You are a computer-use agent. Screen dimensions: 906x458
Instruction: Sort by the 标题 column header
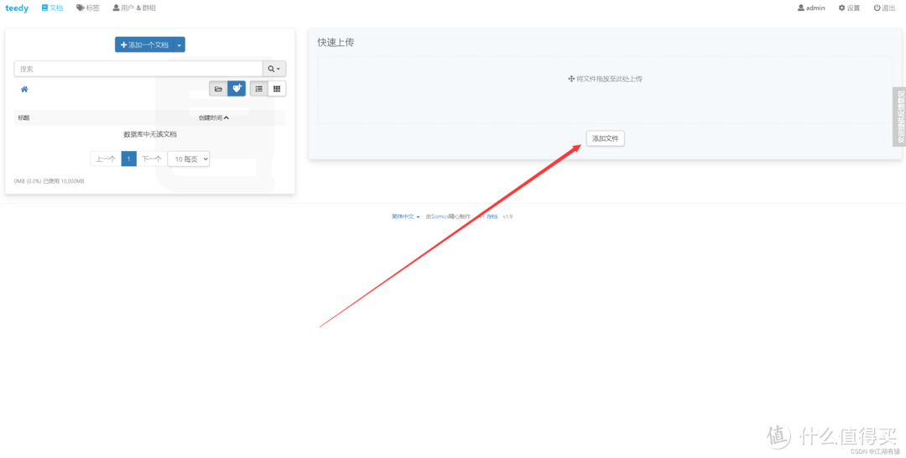23,117
